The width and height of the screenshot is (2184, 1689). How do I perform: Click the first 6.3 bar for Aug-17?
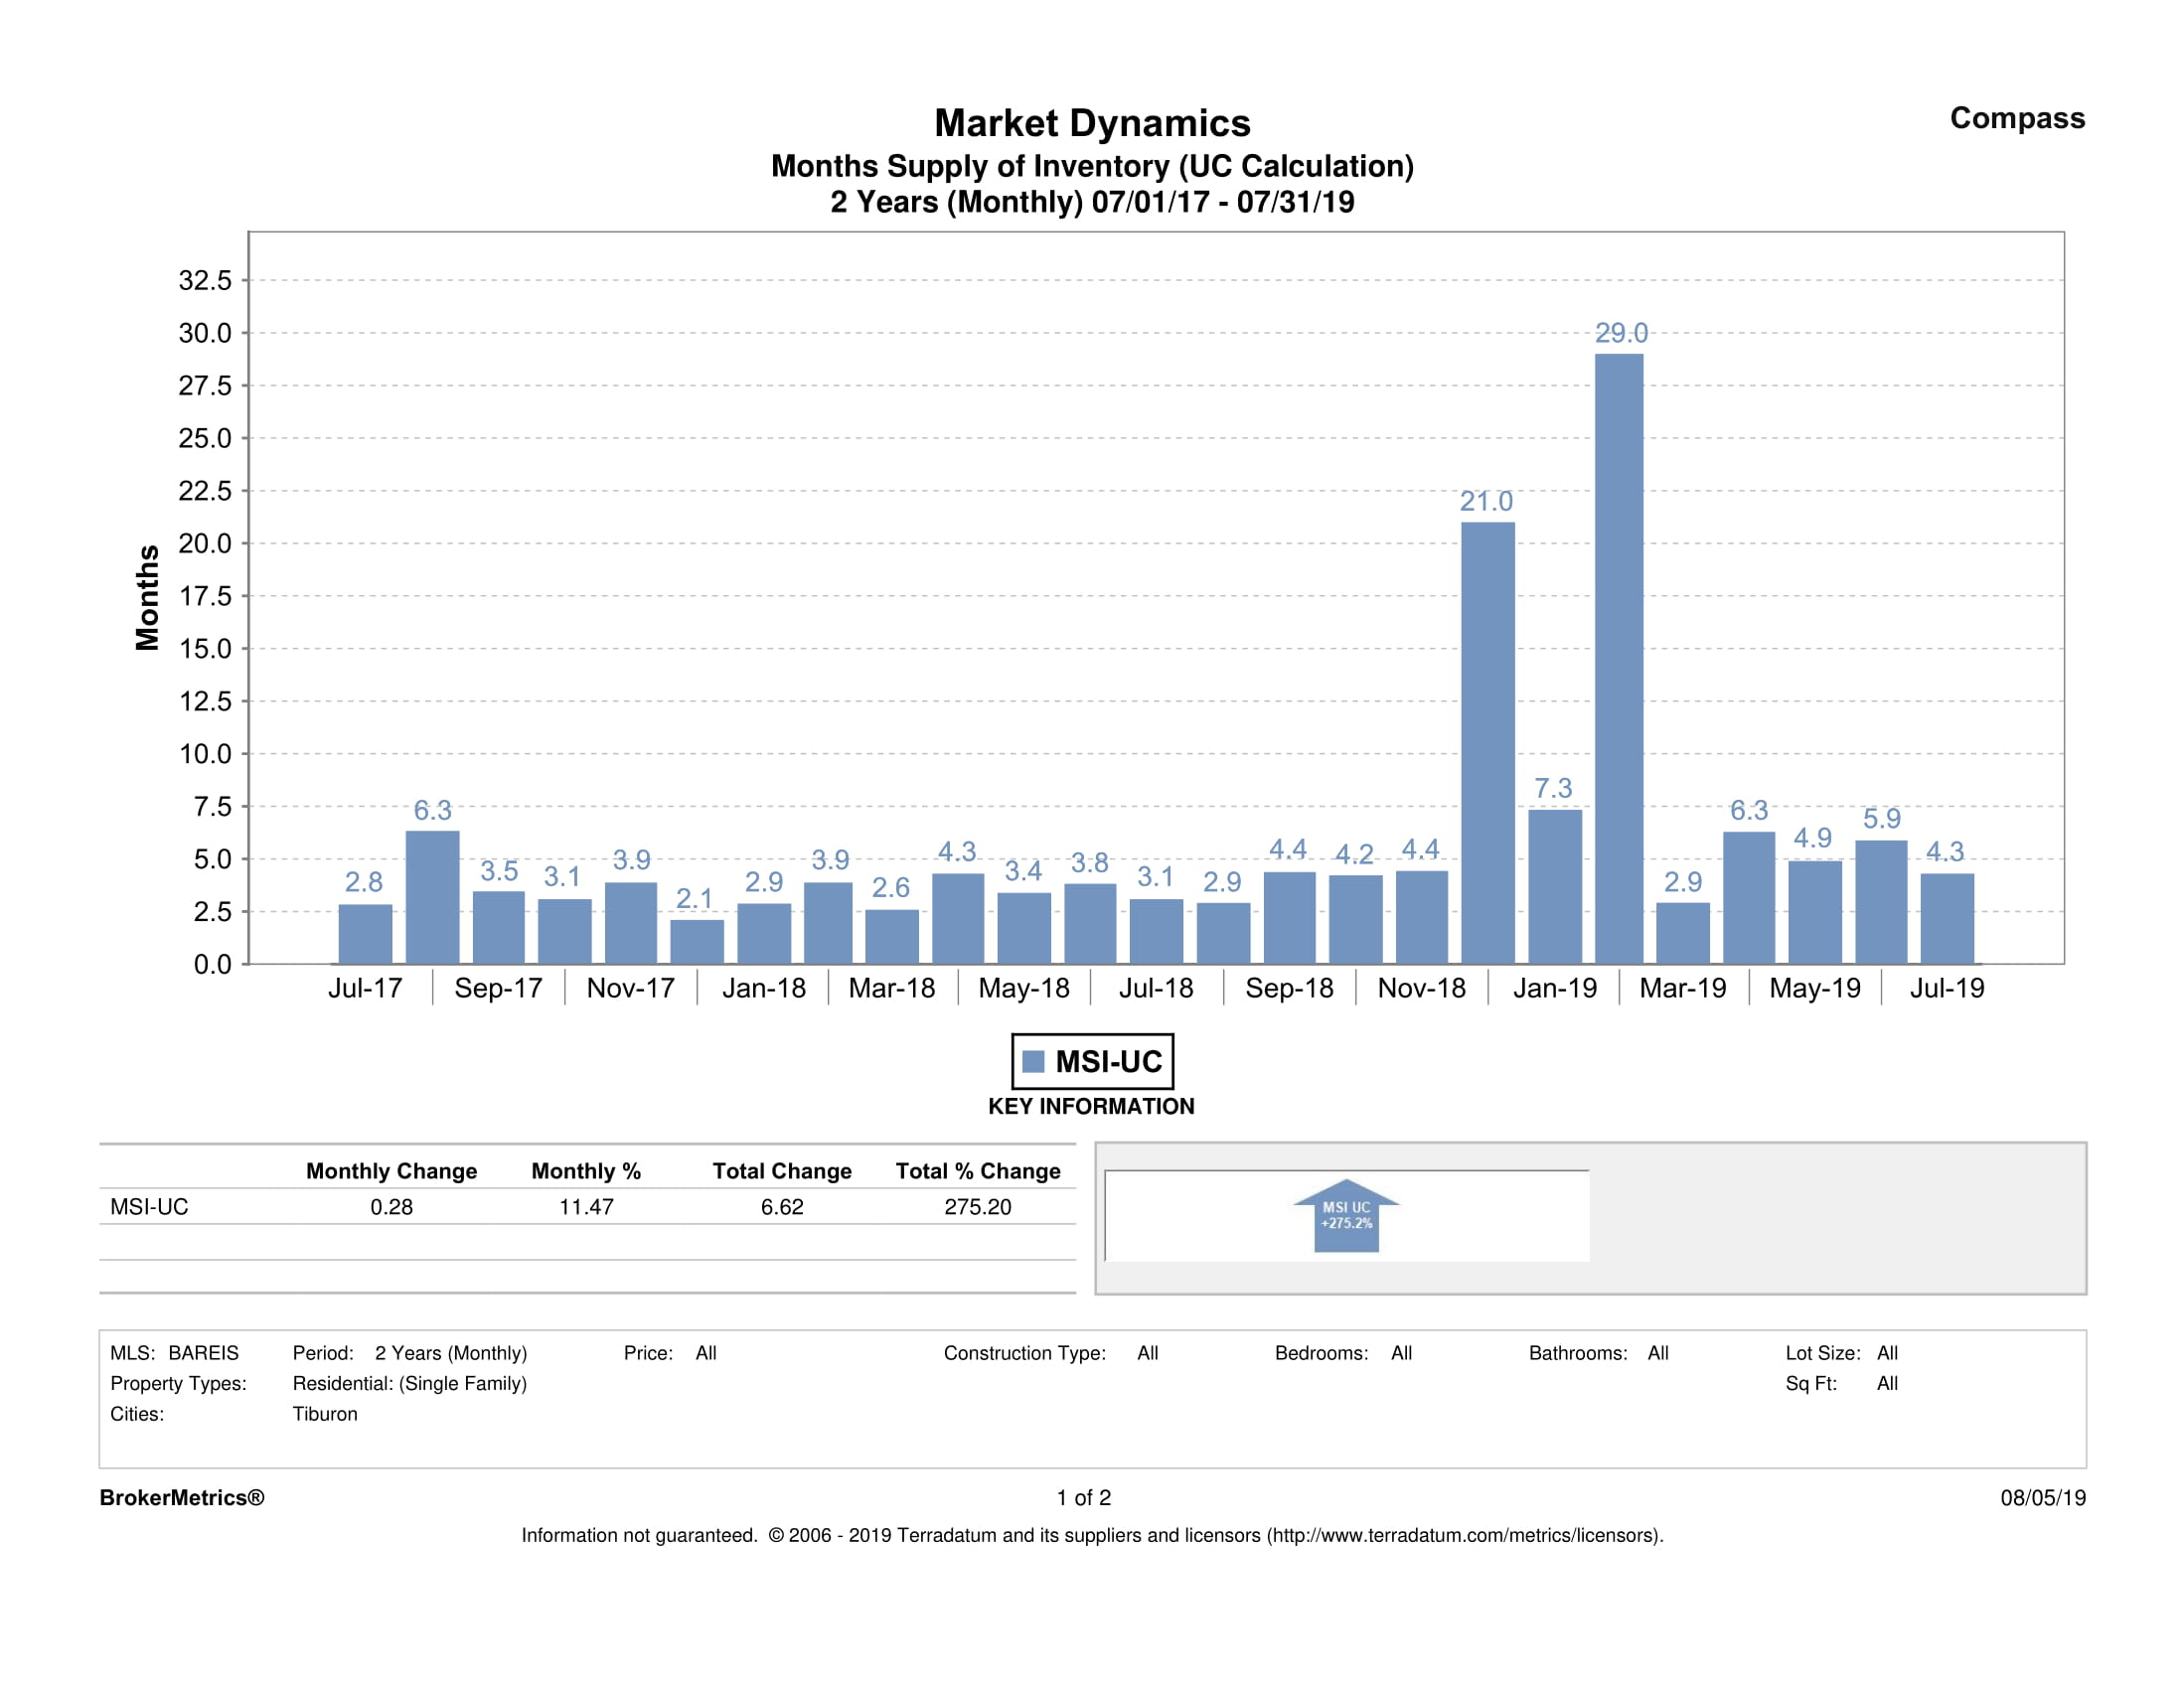(432, 897)
